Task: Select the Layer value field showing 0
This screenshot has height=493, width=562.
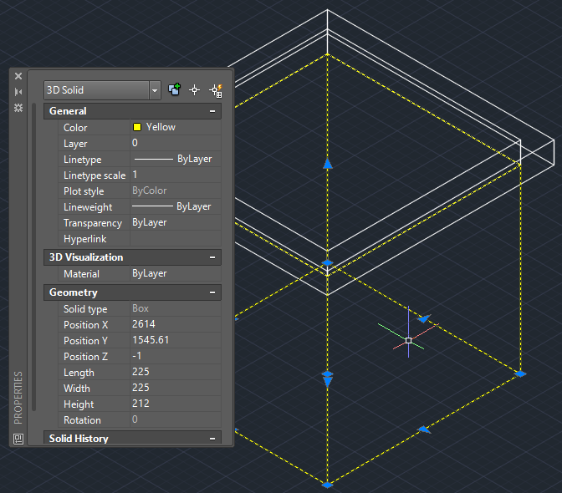Action: (176, 143)
